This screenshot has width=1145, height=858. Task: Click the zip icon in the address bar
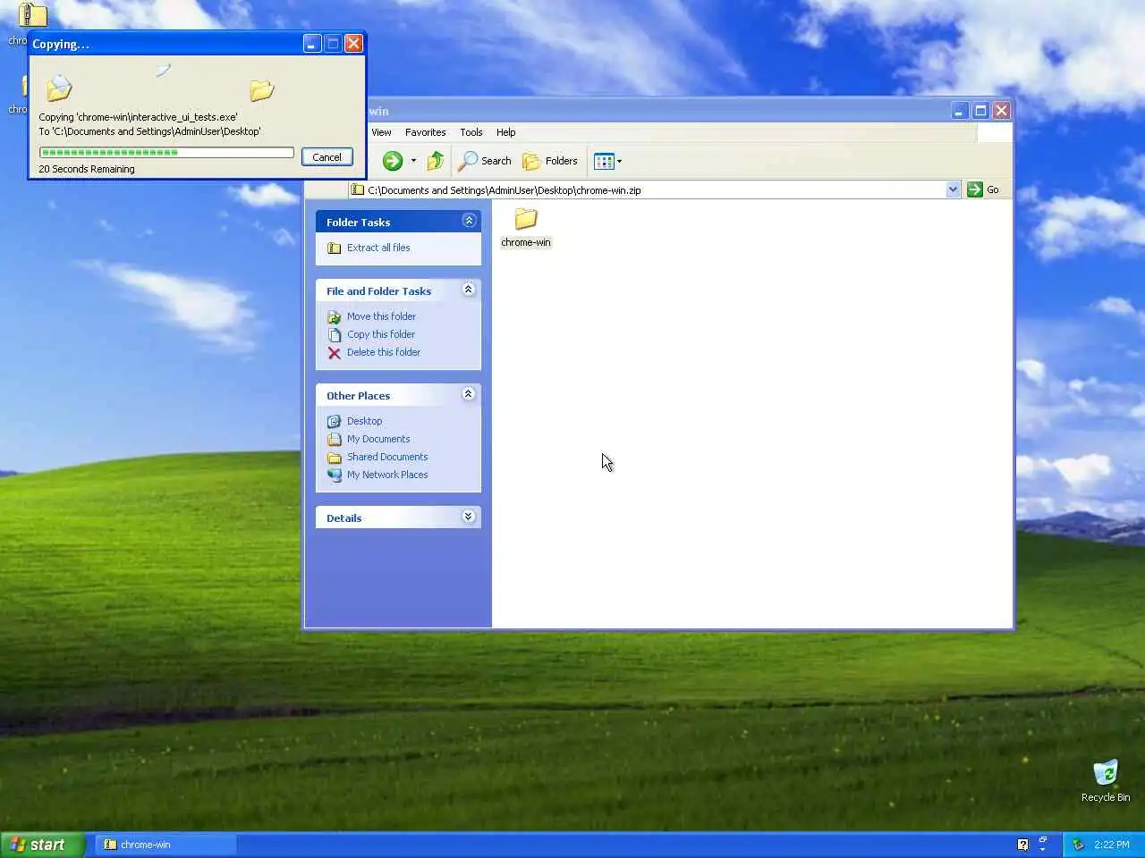358,189
